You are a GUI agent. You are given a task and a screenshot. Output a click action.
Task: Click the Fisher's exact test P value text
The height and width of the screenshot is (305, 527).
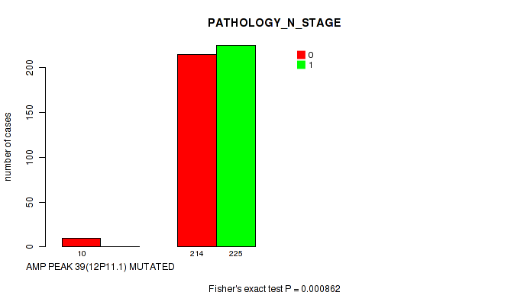280,289
